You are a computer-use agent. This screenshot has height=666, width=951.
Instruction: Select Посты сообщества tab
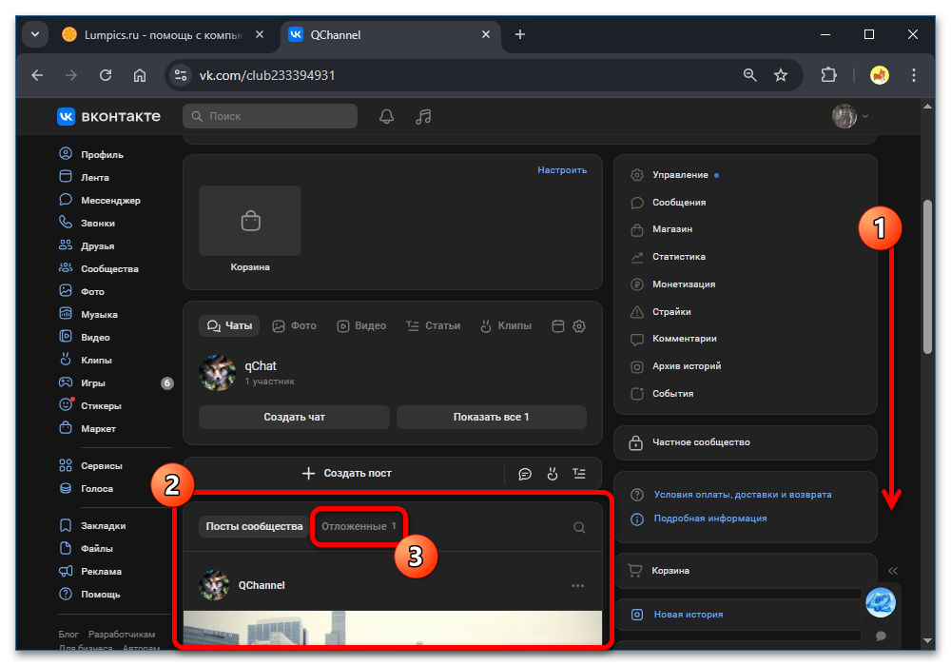click(254, 526)
